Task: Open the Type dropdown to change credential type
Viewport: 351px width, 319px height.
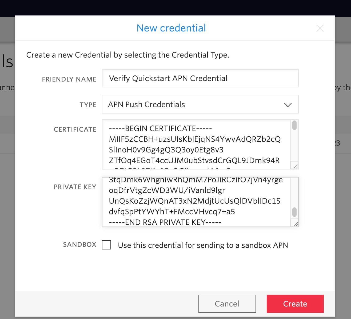Action: click(200, 104)
